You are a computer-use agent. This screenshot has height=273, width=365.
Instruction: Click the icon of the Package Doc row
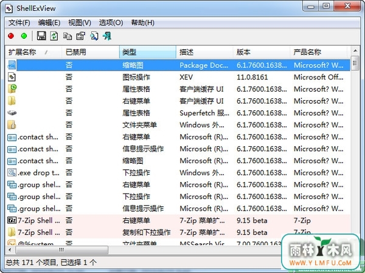click(x=12, y=65)
